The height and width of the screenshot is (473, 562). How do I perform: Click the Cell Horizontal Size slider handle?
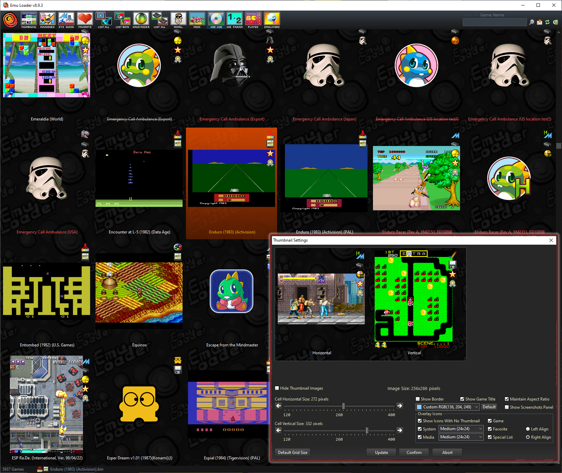(343, 406)
